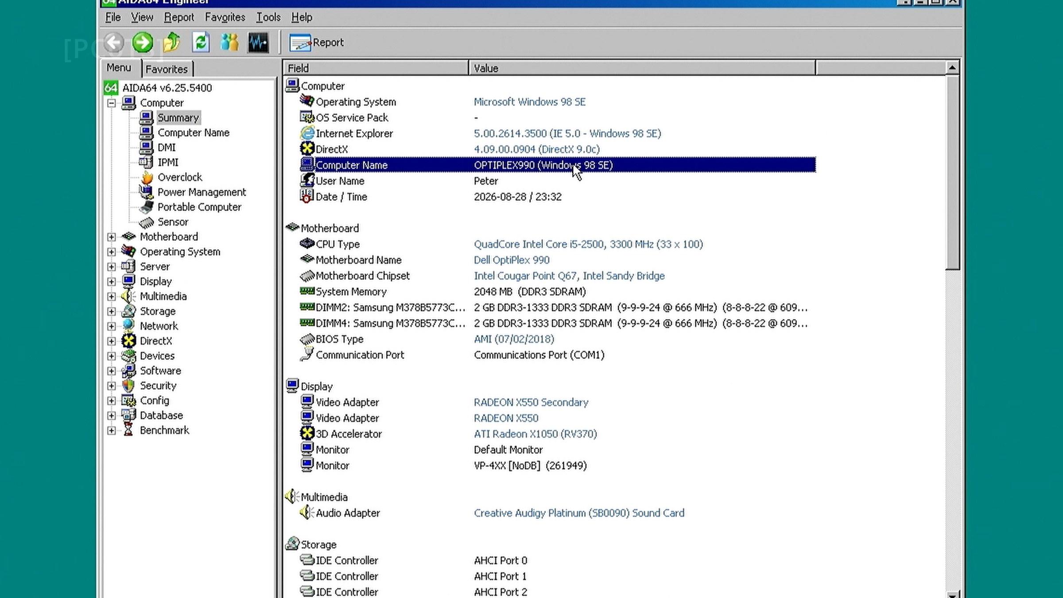Image resolution: width=1063 pixels, height=598 pixels.
Task: Click the folder Up toolbar icon
Action: tap(171, 43)
